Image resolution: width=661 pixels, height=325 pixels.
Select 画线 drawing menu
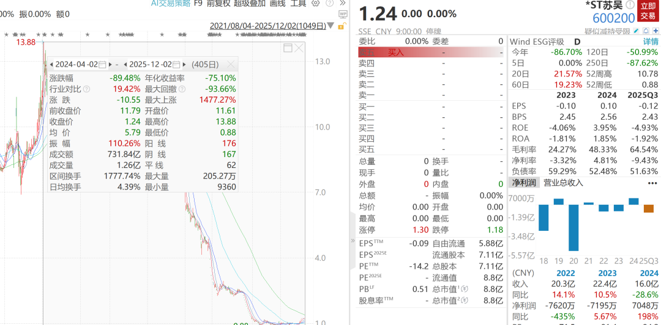(x=277, y=4)
